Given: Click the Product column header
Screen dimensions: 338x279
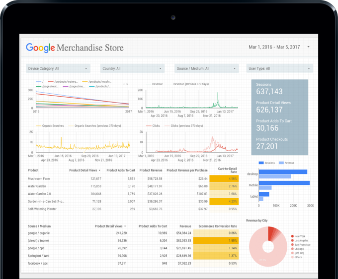Looking at the screenshot, I should pos(33,170).
